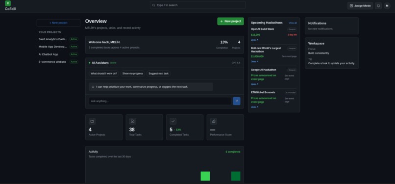Click the CoSkill green logo icon
This screenshot has height=184, width=395.
click(x=8, y=3)
